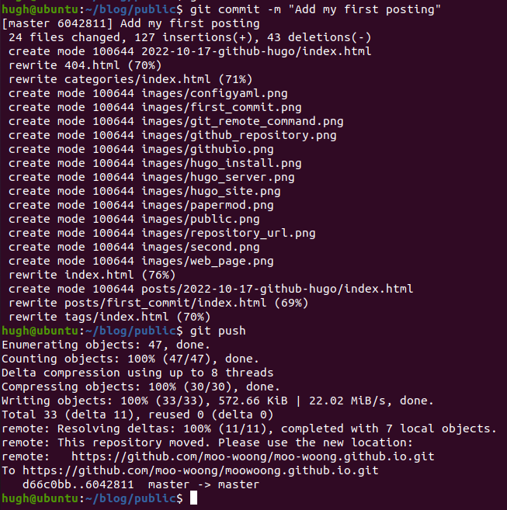Click posts/2022-10-17-github-hugo/index.html path

point(277,289)
